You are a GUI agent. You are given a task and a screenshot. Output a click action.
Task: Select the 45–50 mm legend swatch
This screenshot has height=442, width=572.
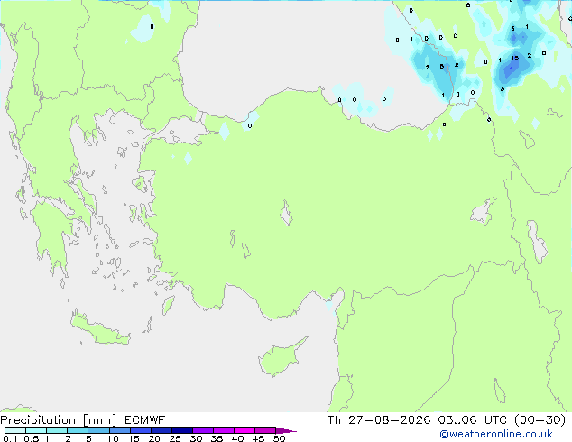click(x=265, y=430)
